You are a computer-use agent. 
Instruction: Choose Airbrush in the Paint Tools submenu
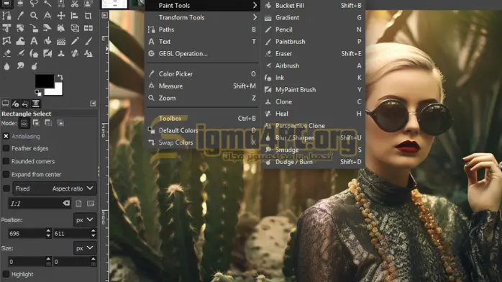pos(313,65)
